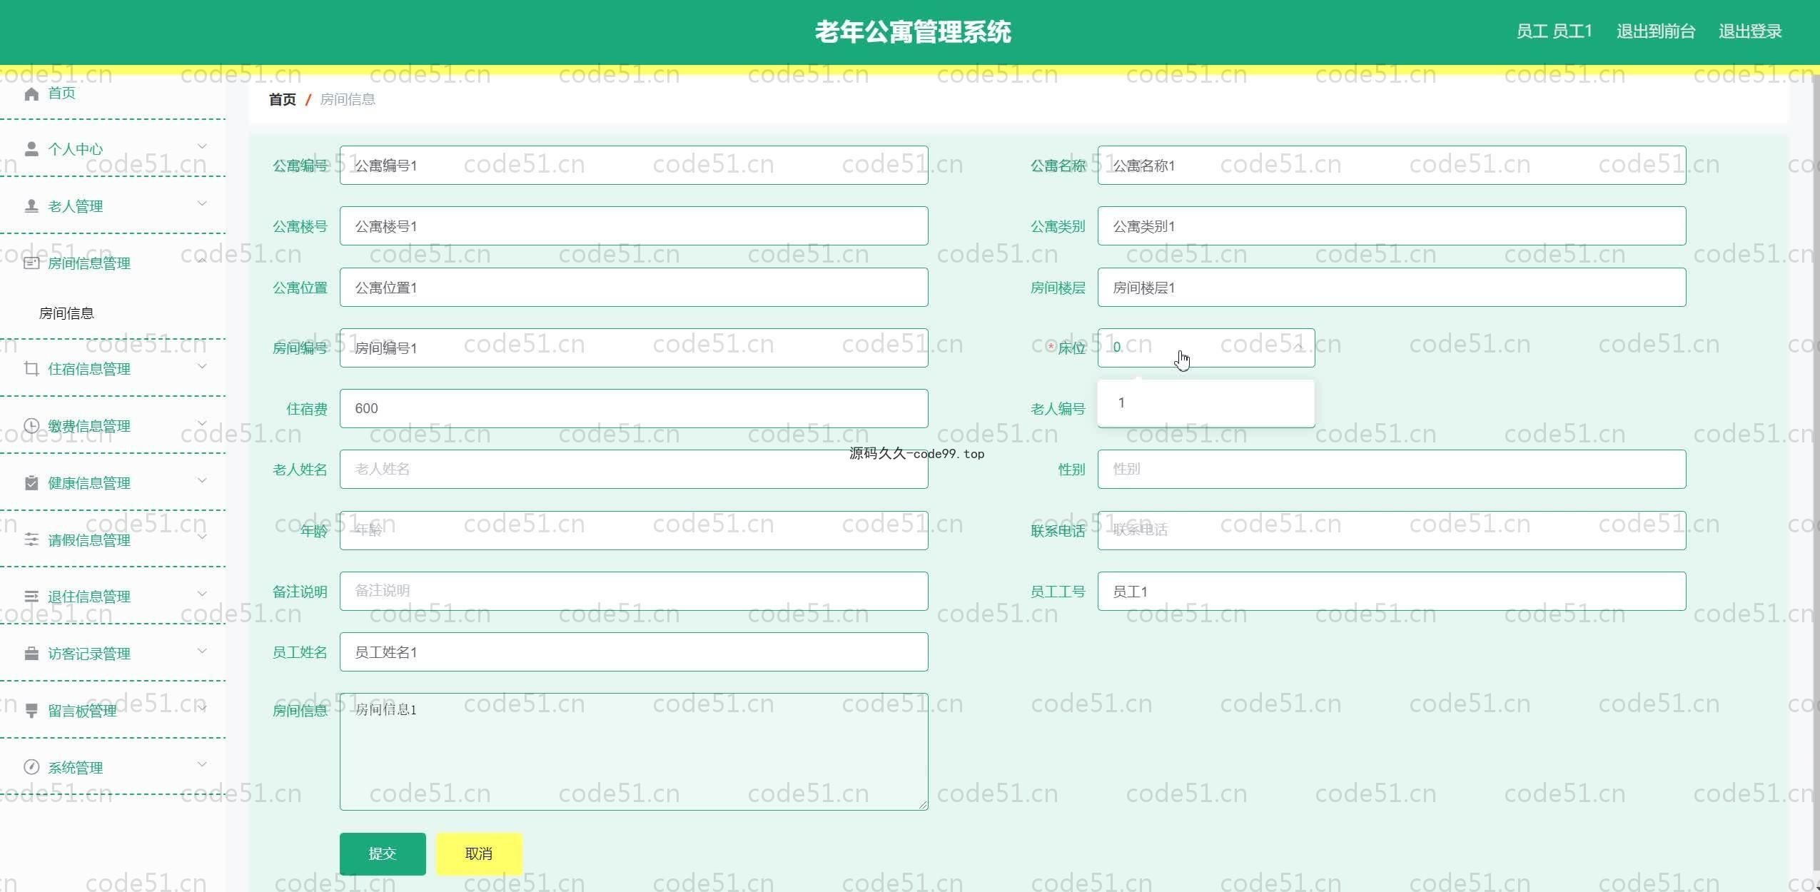
Task: Click the clipboard icon beside 健康信息管理
Action: pyautogui.click(x=31, y=483)
